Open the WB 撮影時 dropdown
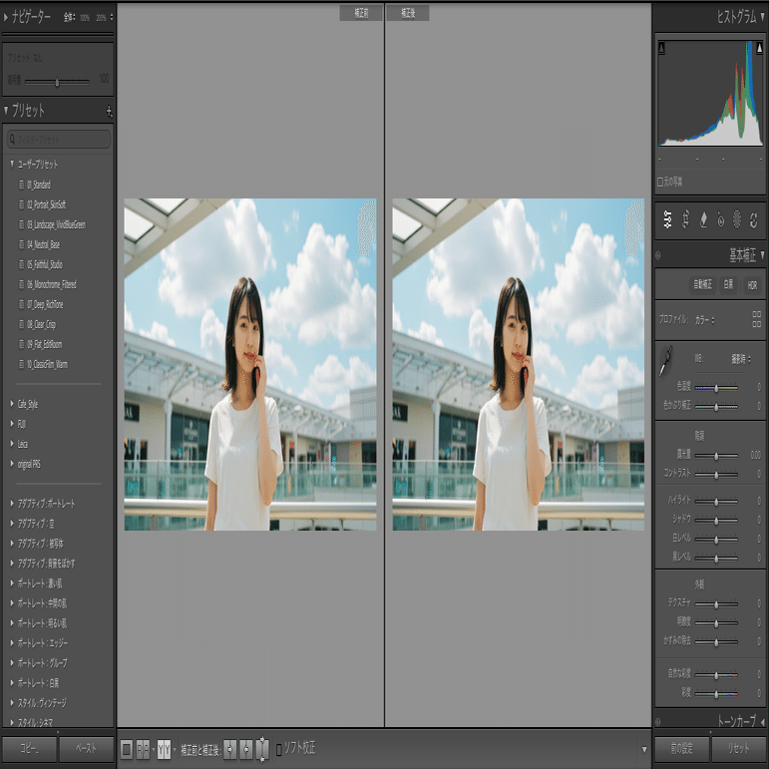Viewport: 769px width, 769px height. coord(741,359)
